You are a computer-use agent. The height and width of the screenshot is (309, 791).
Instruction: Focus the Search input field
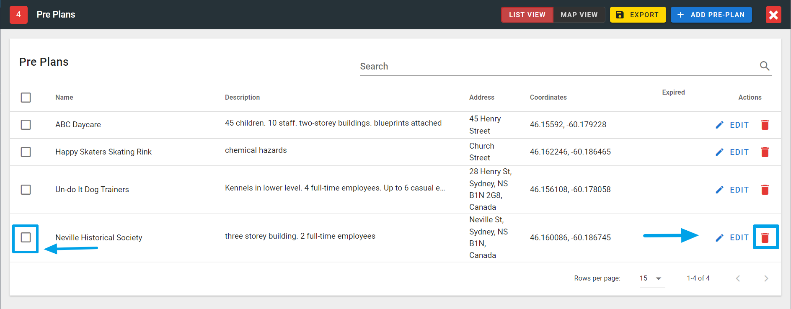(557, 67)
